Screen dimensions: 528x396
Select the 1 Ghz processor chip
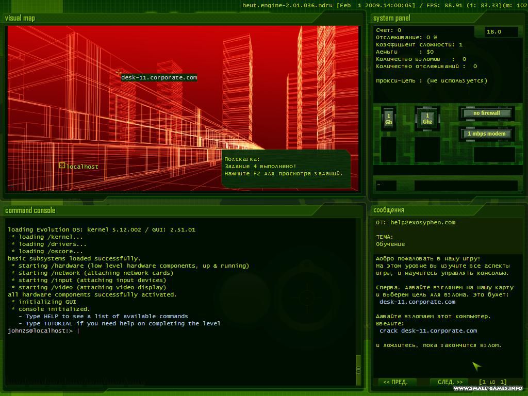pyautogui.click(x=427, y=119)
